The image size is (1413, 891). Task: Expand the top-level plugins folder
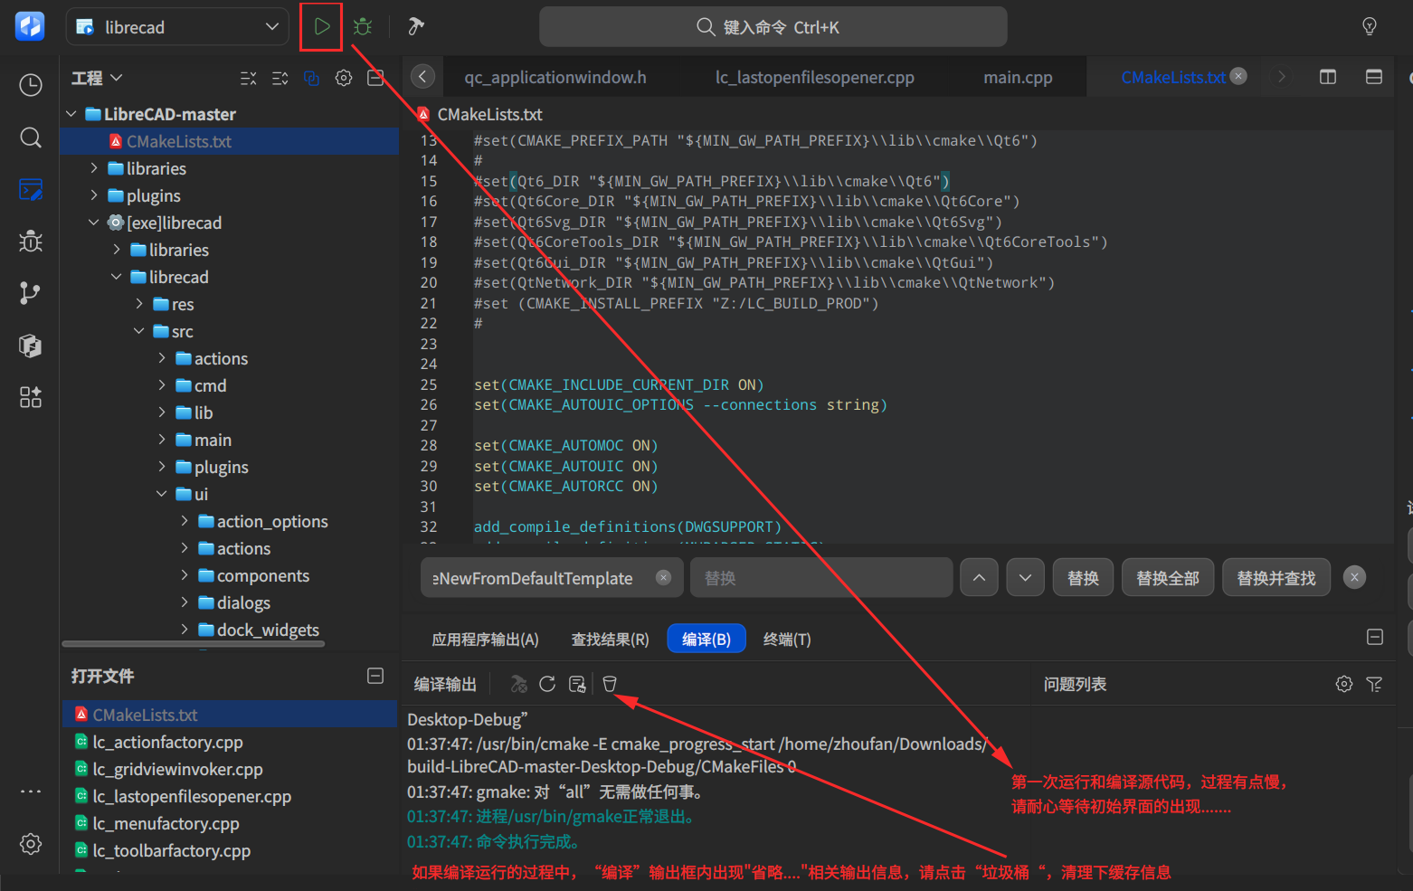point(94,195)
